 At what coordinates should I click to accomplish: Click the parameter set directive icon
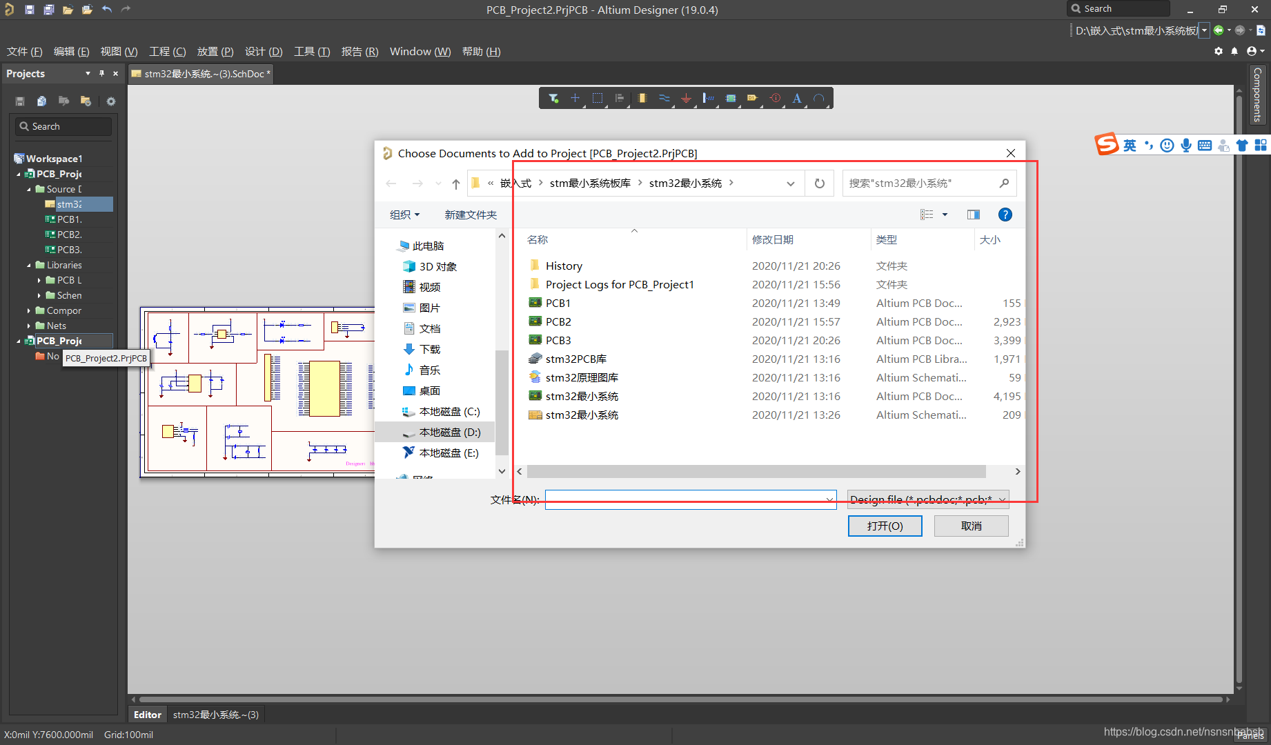point(776,98)
